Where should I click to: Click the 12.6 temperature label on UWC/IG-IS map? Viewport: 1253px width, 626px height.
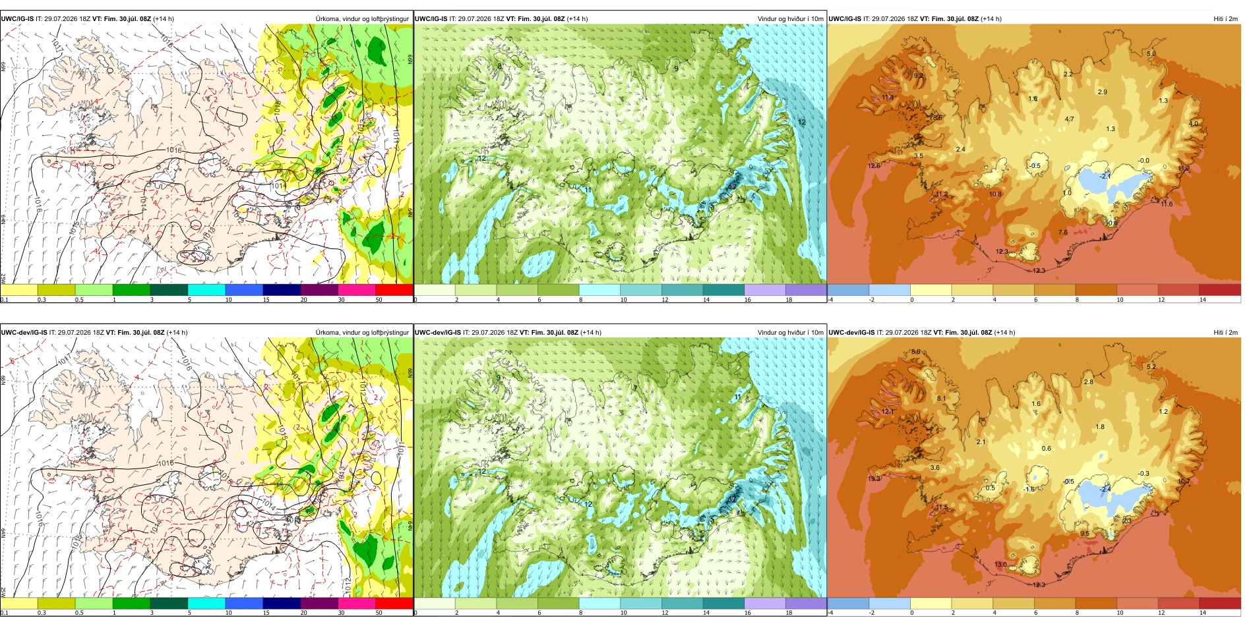pyautogui.click(x=874, y=166)
